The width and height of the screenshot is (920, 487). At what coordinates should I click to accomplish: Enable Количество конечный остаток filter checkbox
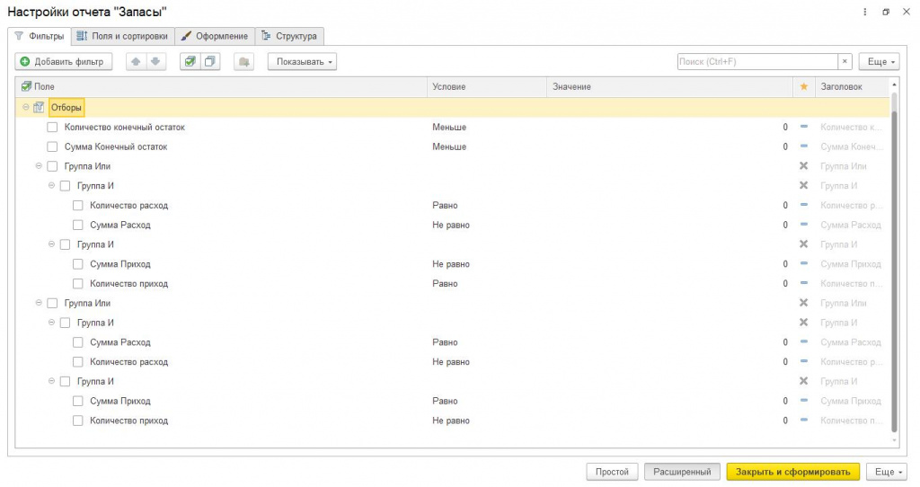tap(52, 128)
